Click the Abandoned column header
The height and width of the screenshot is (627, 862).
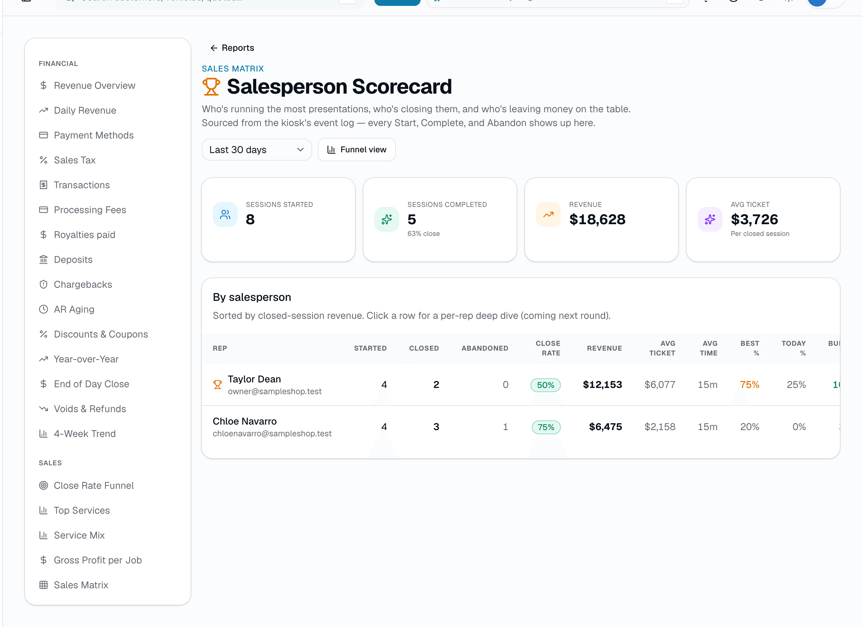point(485,348)
